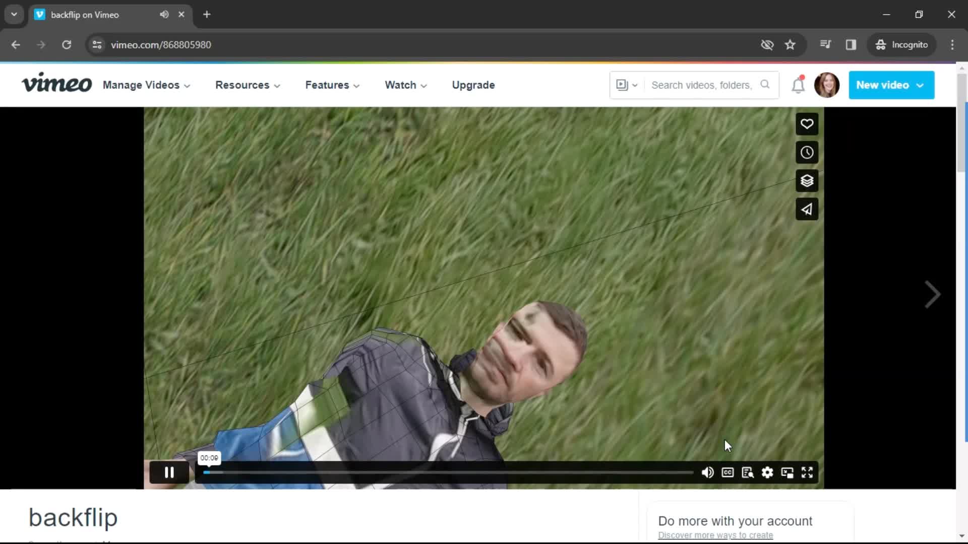
Task: Open user profile avatar menu
Action: pyautogui.click(x=827, y=85)
